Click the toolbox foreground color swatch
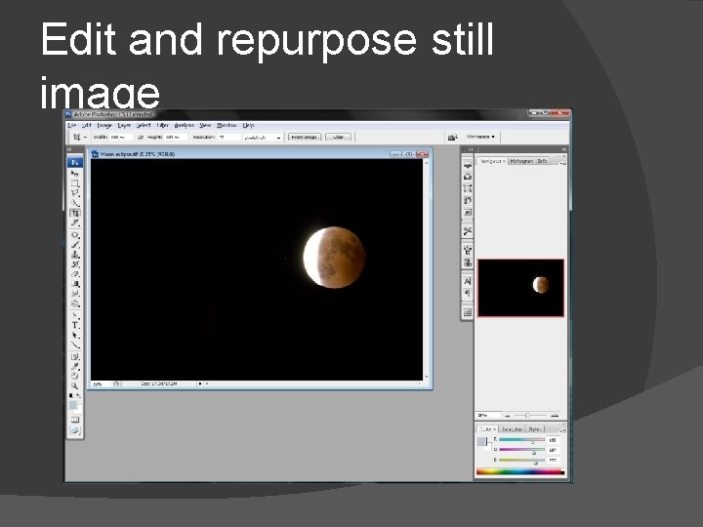Viewport: 703px width, 527px height. pos(72,405)
